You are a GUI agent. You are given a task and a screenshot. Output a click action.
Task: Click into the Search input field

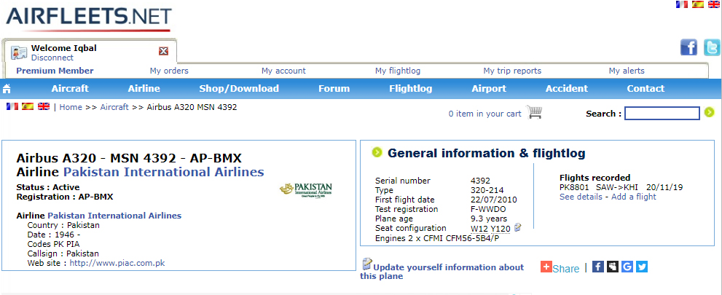coord(662,113)
